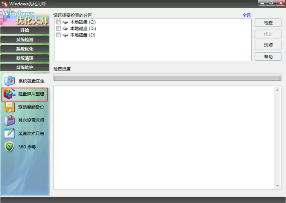Click the 360 杀毒 label text
Screen dimensions: 286x203
pos(27,147)
